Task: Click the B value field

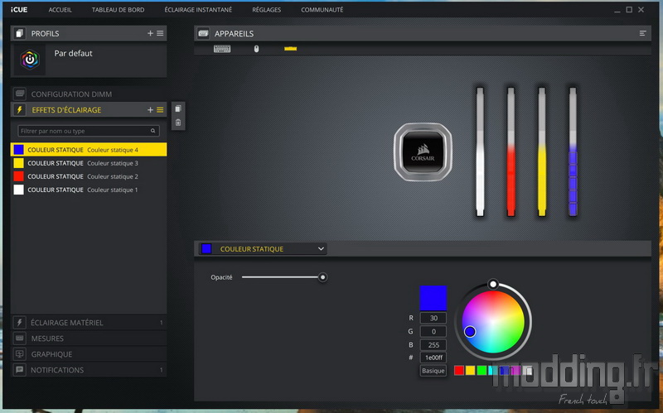Action: pyautogui.click(x=433, y=345)
